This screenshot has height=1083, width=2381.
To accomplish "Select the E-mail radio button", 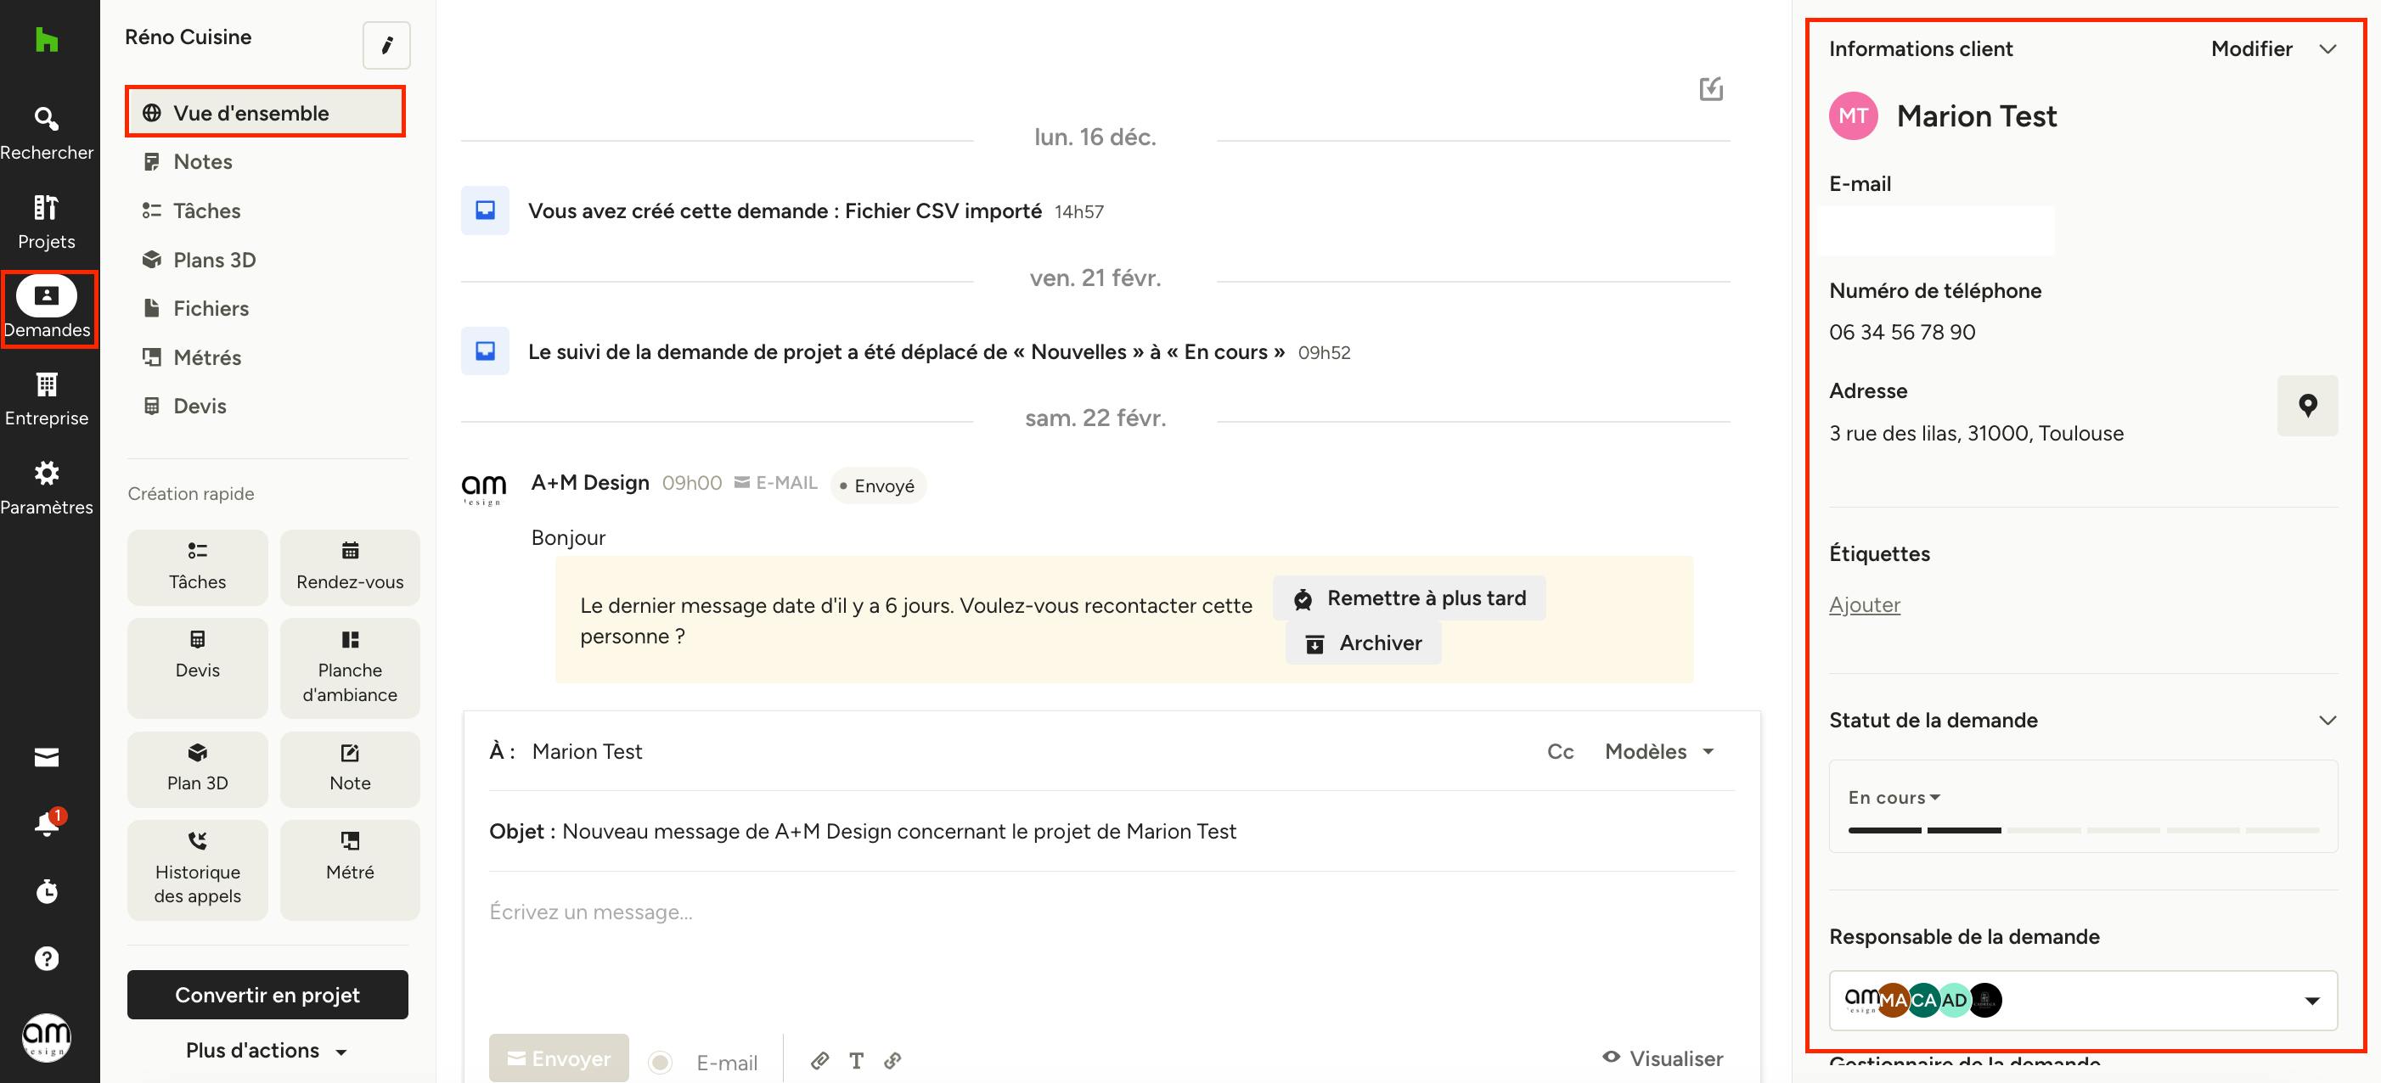I will pos(660,1063).
